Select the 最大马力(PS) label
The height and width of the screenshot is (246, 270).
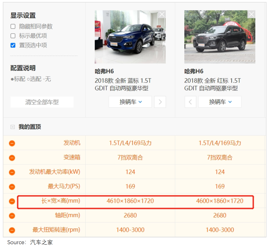coord(64,186)
